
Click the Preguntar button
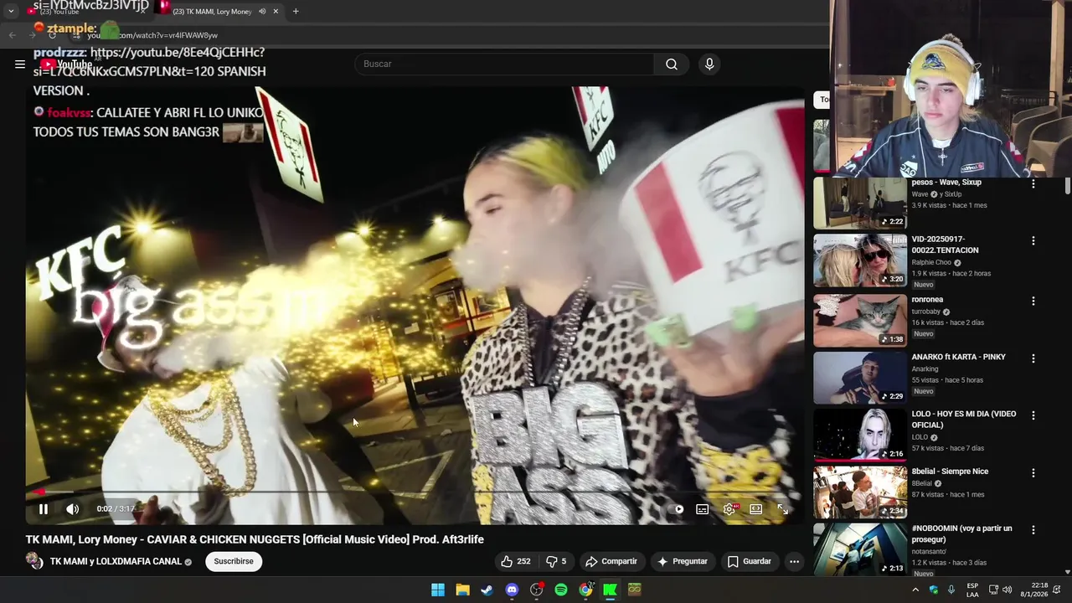[683, 561]
